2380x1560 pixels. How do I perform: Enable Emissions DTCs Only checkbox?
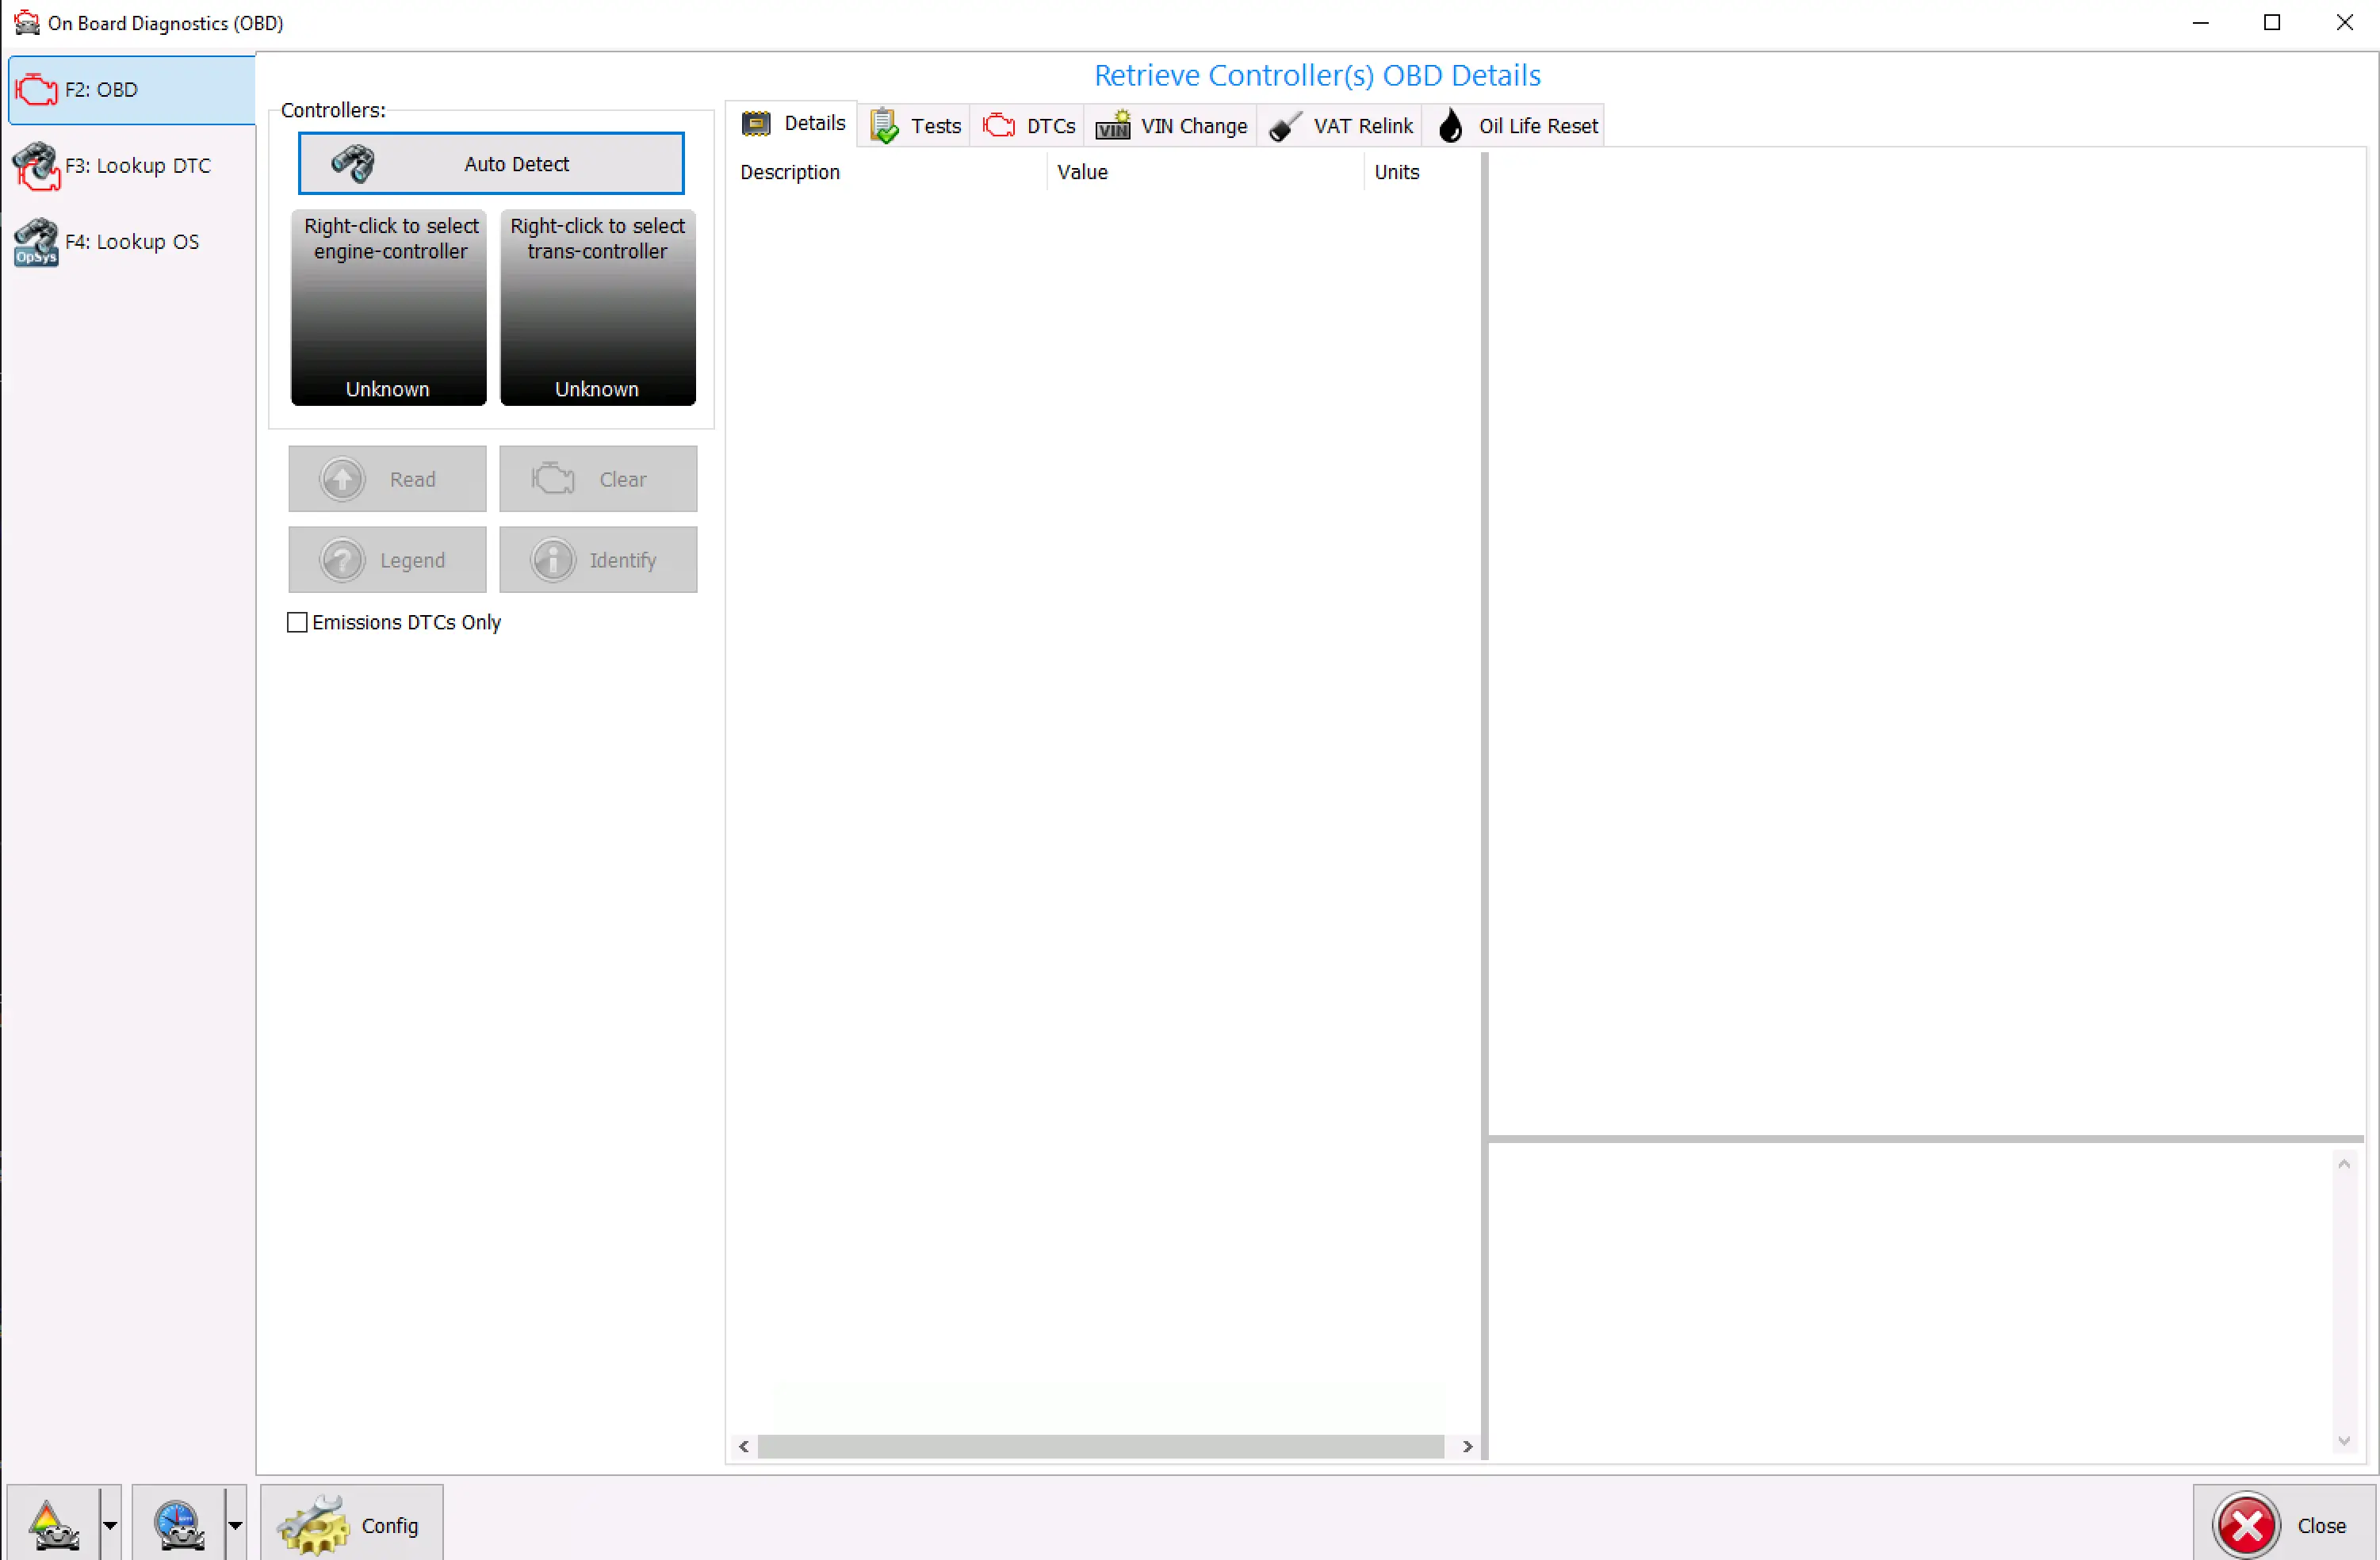point(297,622)
